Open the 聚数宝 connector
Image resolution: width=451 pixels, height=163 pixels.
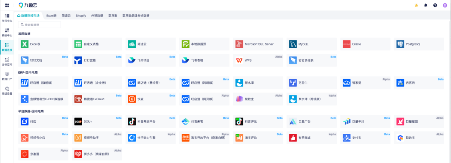(259, 99)
